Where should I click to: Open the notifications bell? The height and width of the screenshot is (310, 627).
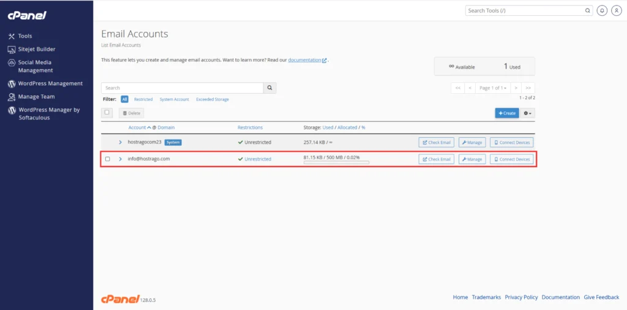pos(602,11)
